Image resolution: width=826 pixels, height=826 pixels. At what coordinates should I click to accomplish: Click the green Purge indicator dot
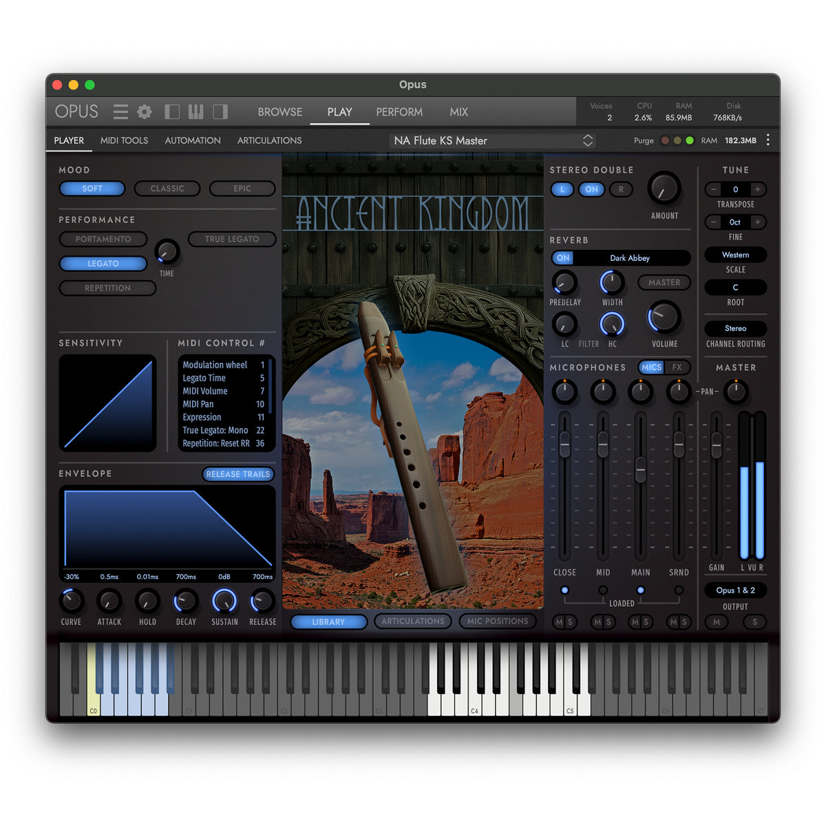[690, 140]
